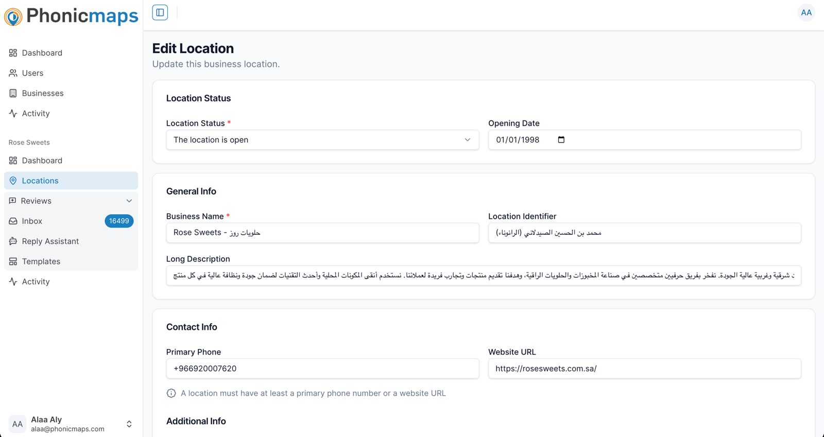Click the Businesses building icon
The width and height of the screenshot is (824, 437).
pos(13,93)
